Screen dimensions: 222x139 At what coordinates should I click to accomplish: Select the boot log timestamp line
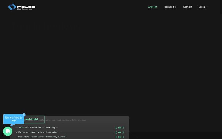click(37, 128)
